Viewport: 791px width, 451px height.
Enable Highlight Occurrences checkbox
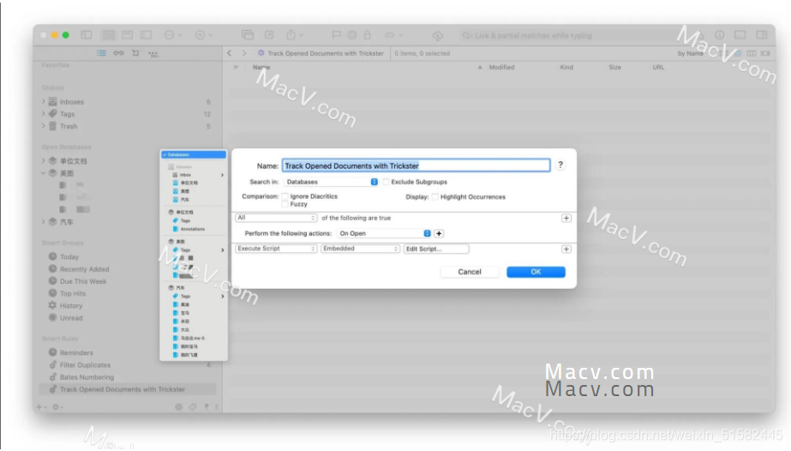click(x=435, y=196)
